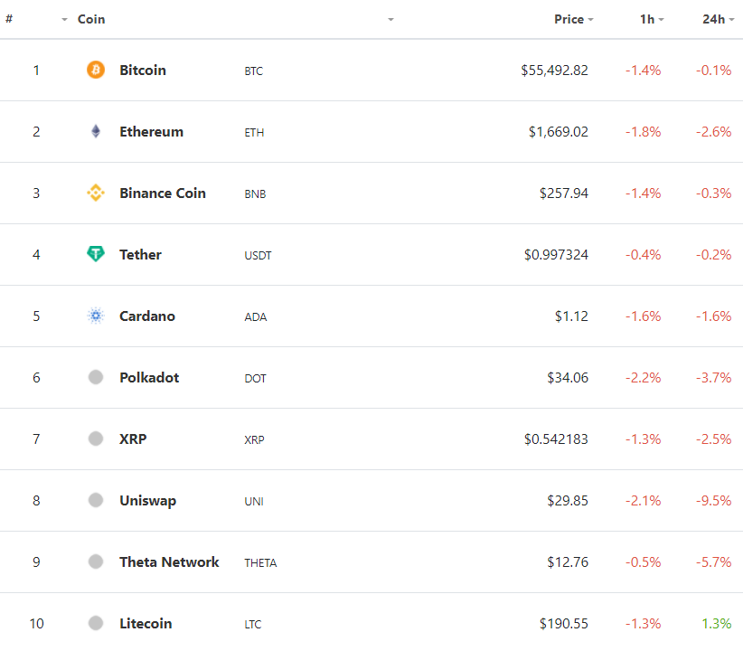Click the Tether green logo icon
The width and height of the screenshot is (743, 651).
pyautogui.click(x=96, y=254)
